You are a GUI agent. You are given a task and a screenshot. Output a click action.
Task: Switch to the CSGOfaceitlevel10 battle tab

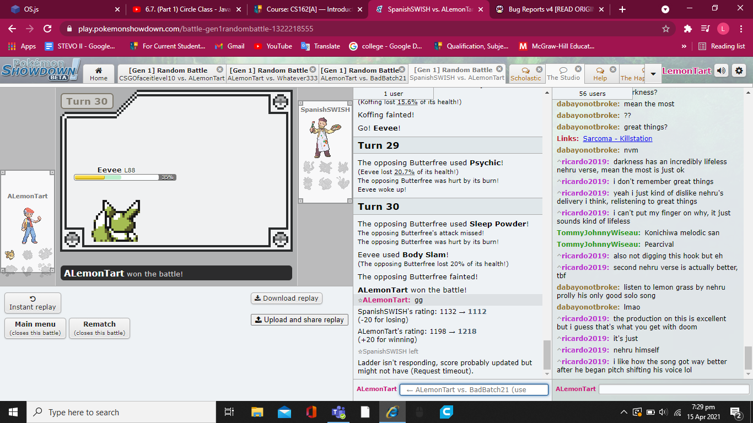(x=171, y=74)
